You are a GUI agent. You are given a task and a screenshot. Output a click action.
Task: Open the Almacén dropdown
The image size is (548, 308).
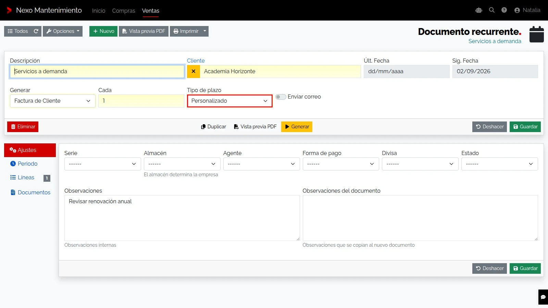(x=182, y=164)
